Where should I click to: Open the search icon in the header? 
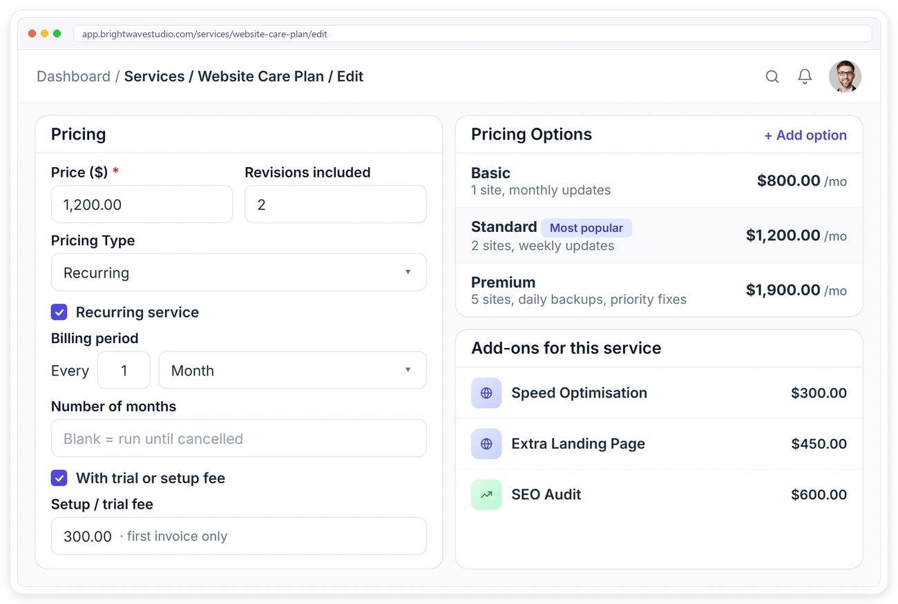(x=772, y=77)
